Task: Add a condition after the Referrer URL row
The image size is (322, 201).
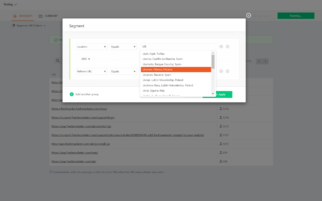Action: (x=221, y=71)
